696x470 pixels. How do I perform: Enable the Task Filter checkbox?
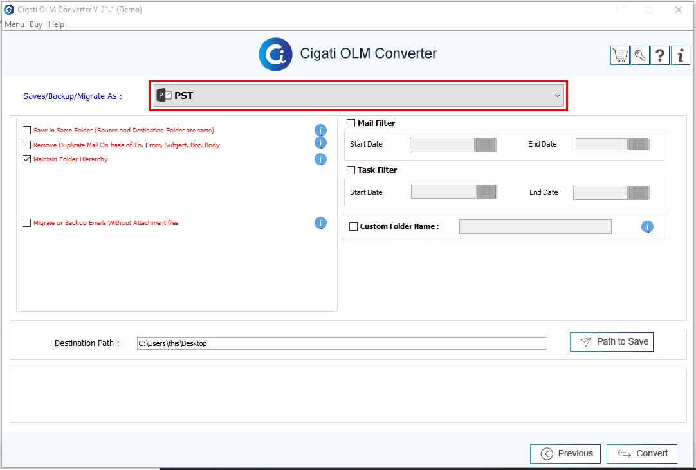point(351,170)
